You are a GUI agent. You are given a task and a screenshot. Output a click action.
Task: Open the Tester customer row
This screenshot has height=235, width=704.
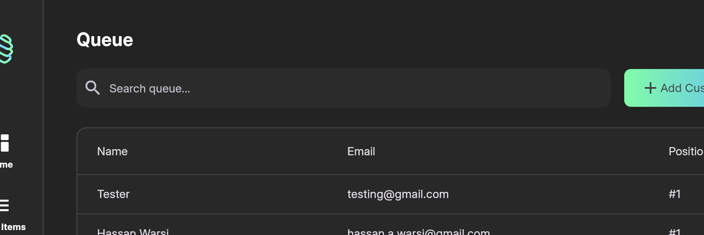pyautogui.click(x=390, y=194)
